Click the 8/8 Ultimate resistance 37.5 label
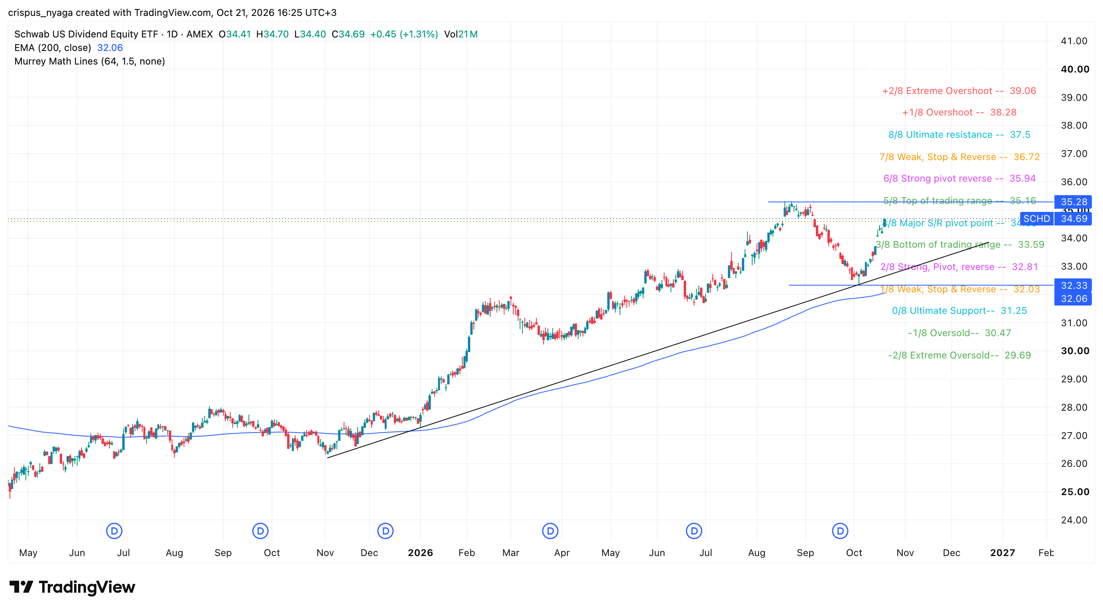Viewport: 1103px width, 611px height. pos(959,135)
